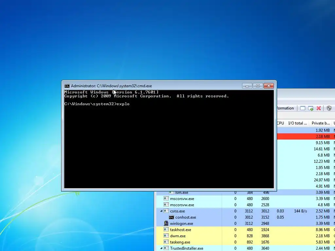
Task: Click the taskhost.exe process icon
Action: [x=166, y=229]
